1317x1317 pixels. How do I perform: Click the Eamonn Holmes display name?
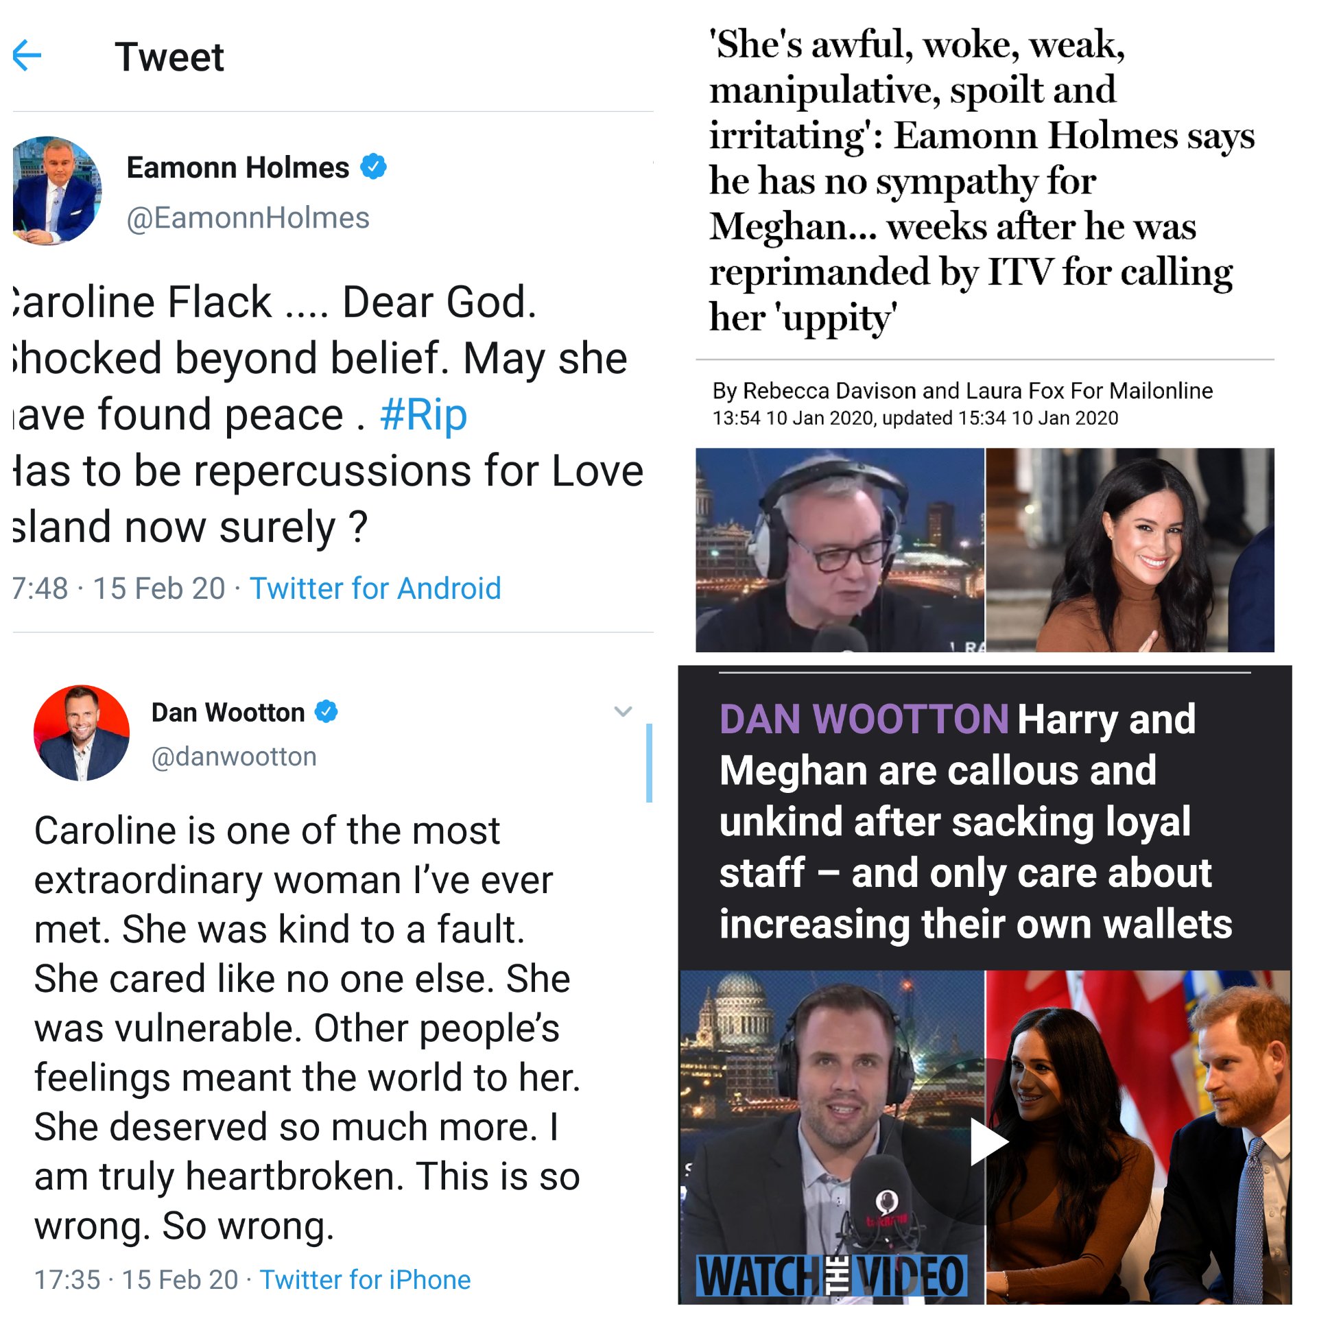pyautogui.click(x=238, y=167)
